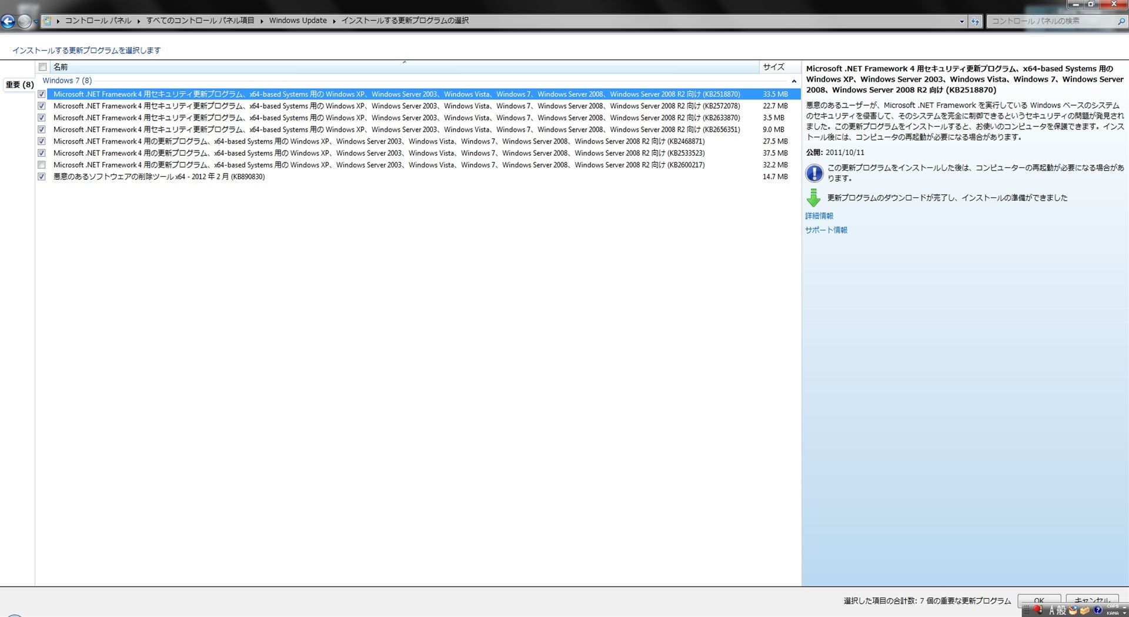This screenshot has width=1129, height=617.
Task: Open the recent pages dropdown arrow
Action: point(36,22)
